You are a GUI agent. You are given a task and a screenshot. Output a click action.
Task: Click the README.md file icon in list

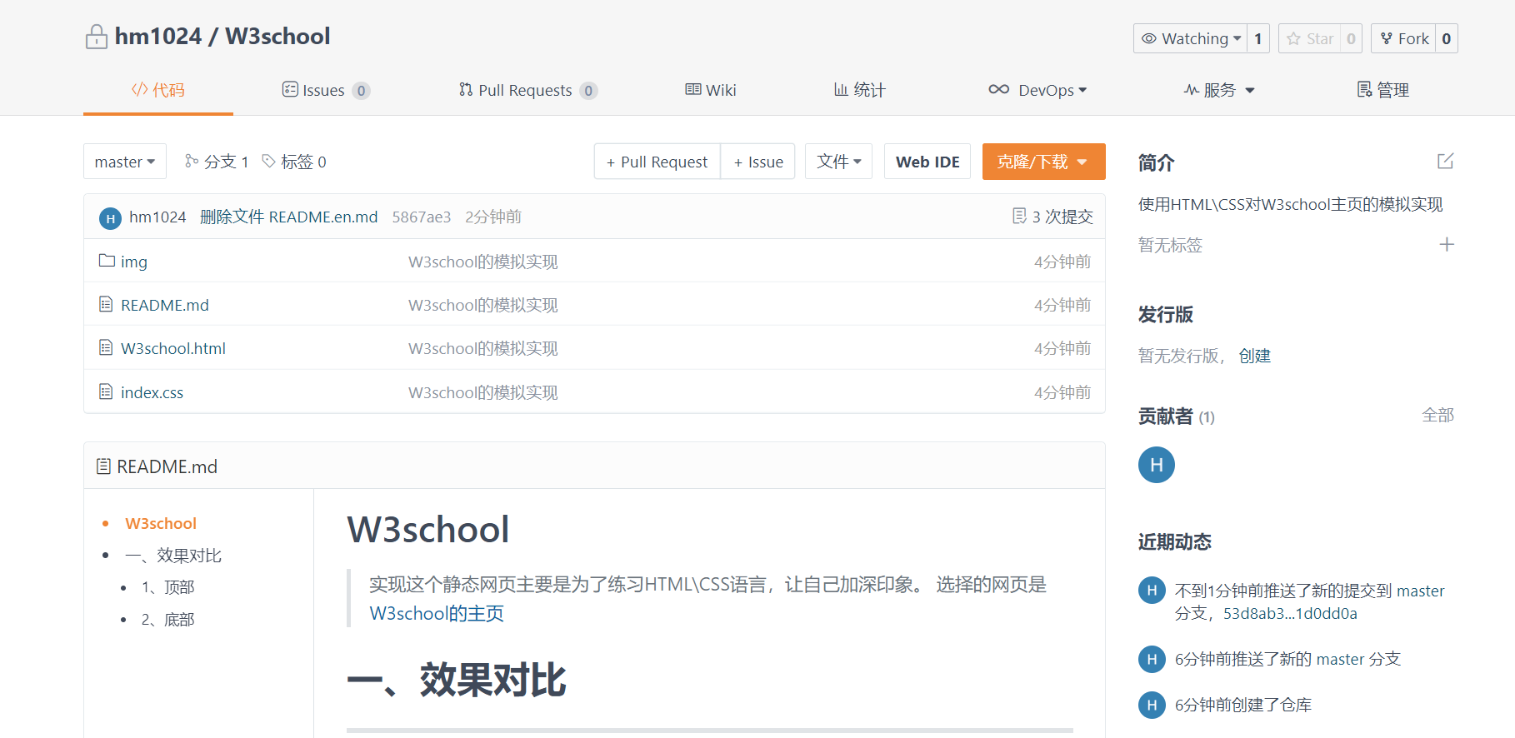coord(106,304)
